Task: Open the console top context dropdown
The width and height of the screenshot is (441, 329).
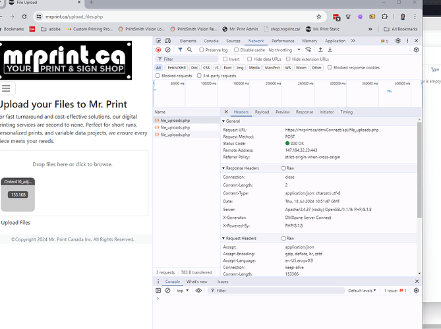Action: click(183, 291)
